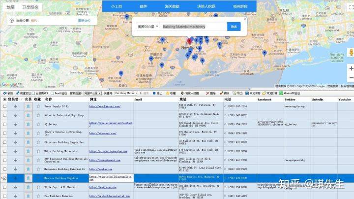Click the 停止 stop icon
The height and width of the screenshot is (199, 354).
(154, 93)
